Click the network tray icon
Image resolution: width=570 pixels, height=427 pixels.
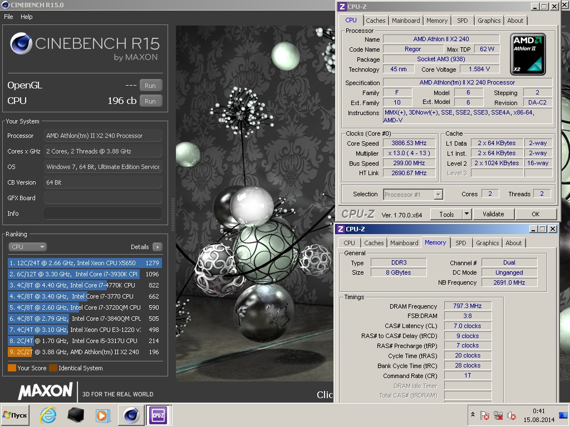pyautogui.click(x=498, y=415)
